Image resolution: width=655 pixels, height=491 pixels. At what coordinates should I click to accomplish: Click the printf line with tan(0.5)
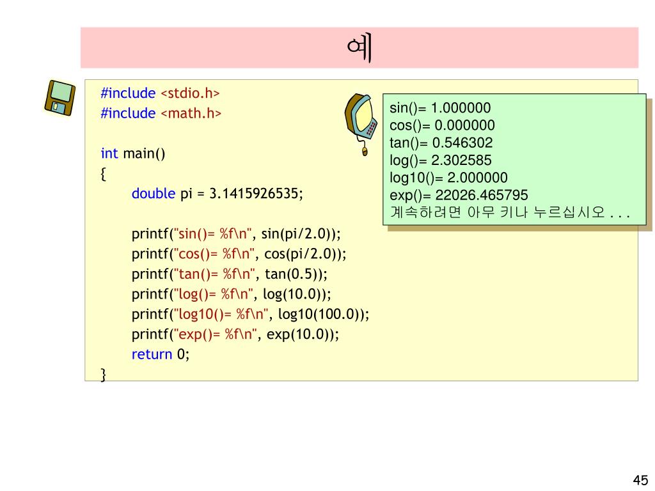coord(230,274)
